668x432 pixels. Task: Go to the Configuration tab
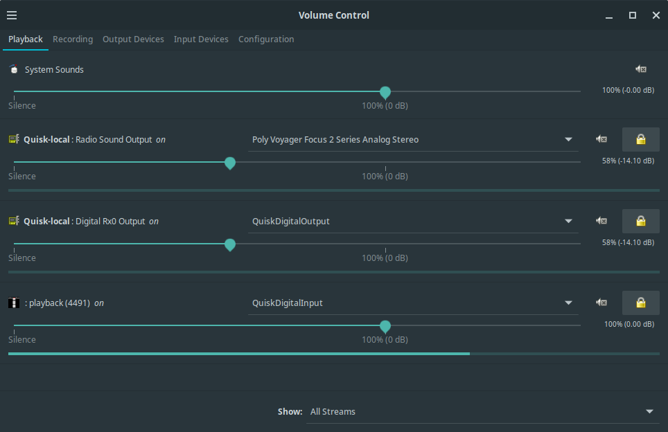coord(266,39)
